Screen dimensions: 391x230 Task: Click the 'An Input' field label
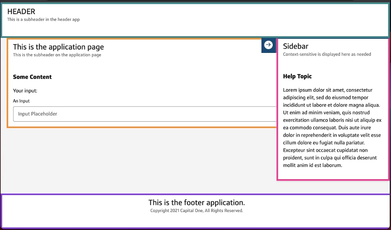(x=21, y=101)
